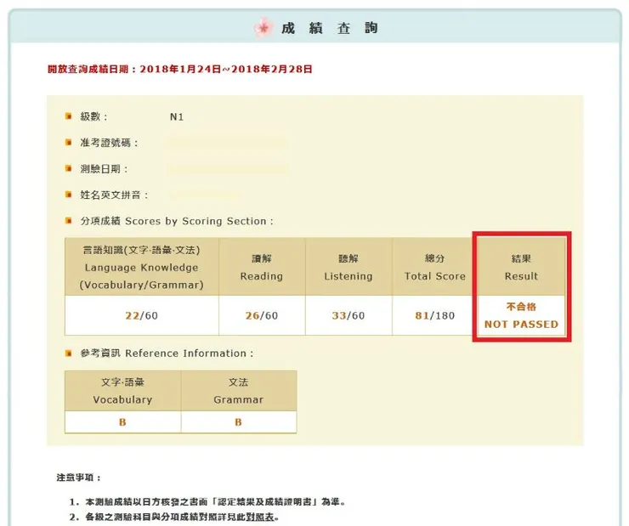This screenshot has width=629, height=526.
Task: Click the Reading column header
Action: 262,267
